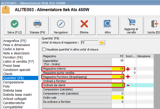
Task: Click the Composizioni web value 0
Action: pos(118,93)
